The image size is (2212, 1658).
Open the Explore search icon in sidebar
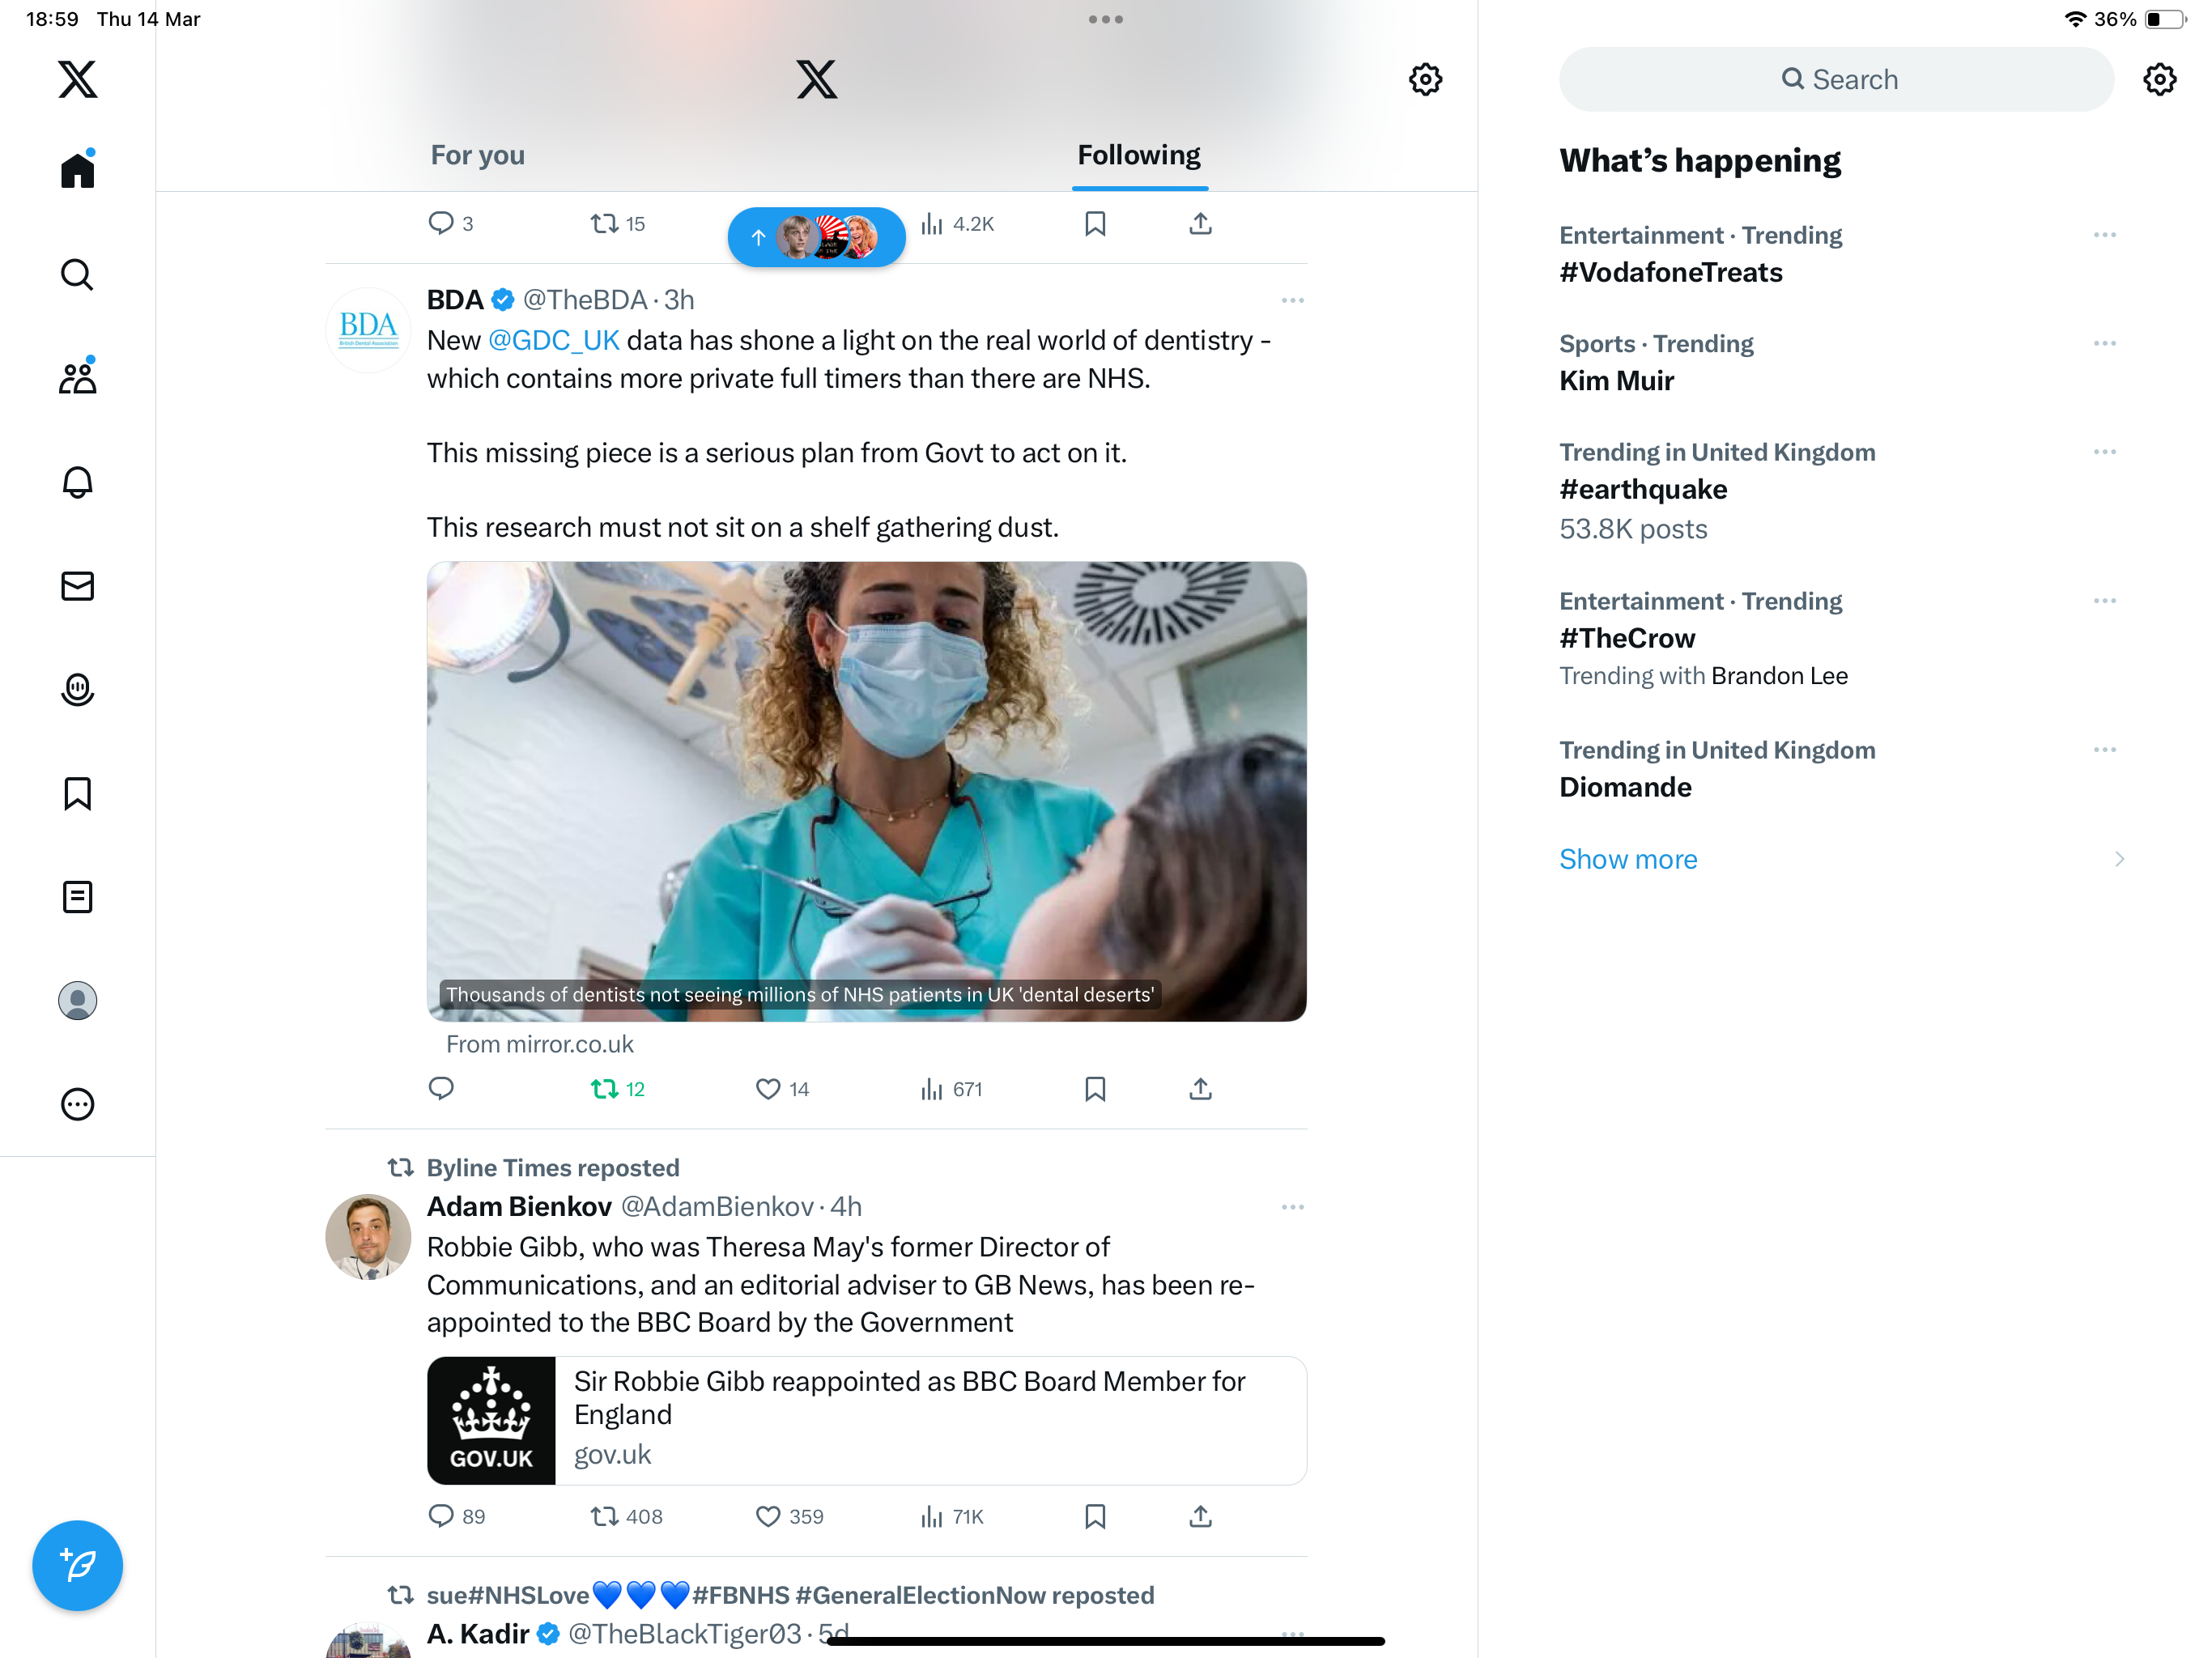coord(77,274)
